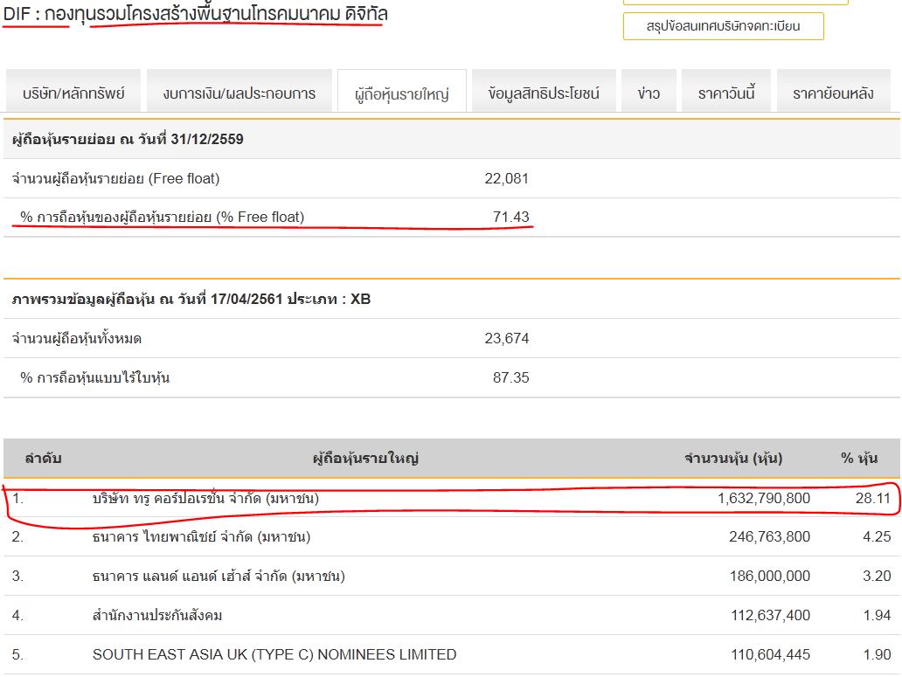902x677 pixels.
Task: Click the ลำดับ column header
Action: point(43,458)
